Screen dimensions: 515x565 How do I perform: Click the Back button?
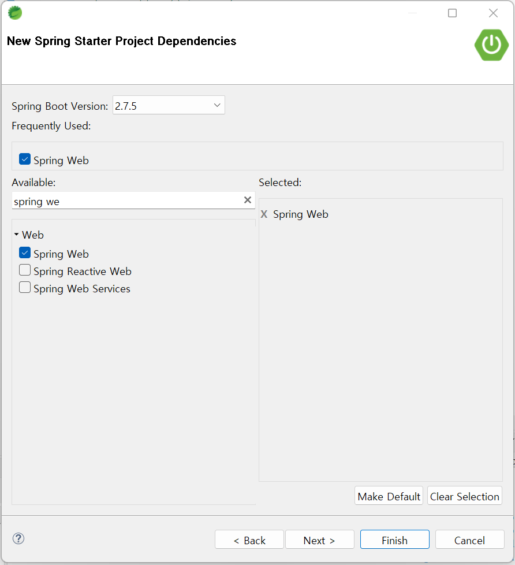click(249, 540)
